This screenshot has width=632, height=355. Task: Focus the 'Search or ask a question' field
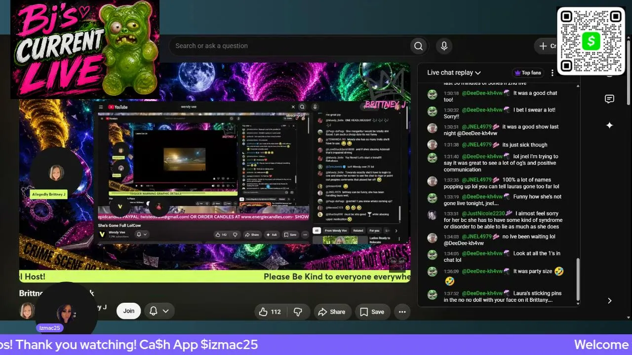290,46
